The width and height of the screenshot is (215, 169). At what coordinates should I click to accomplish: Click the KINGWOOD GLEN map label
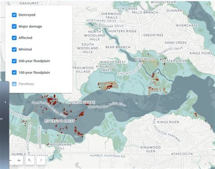[151, 149]
